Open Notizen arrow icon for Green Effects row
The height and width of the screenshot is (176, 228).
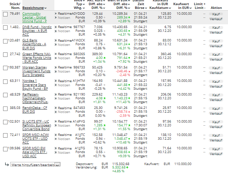click(x=56, y=58)
